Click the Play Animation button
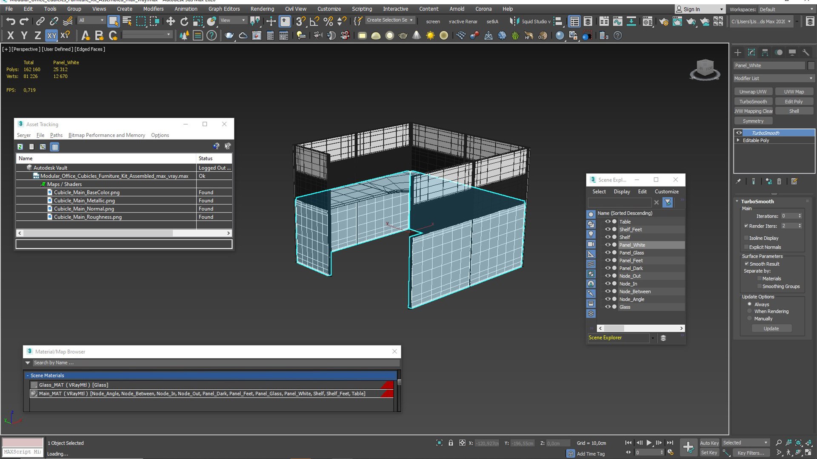Screen dimensions: 817x459 click(x=649, y=443)
